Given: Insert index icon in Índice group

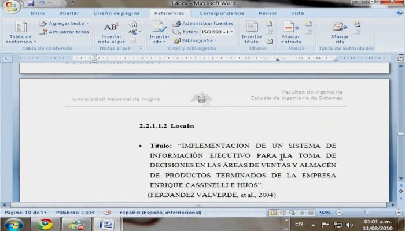Looking at the screenshot, I should pos(308,24).
